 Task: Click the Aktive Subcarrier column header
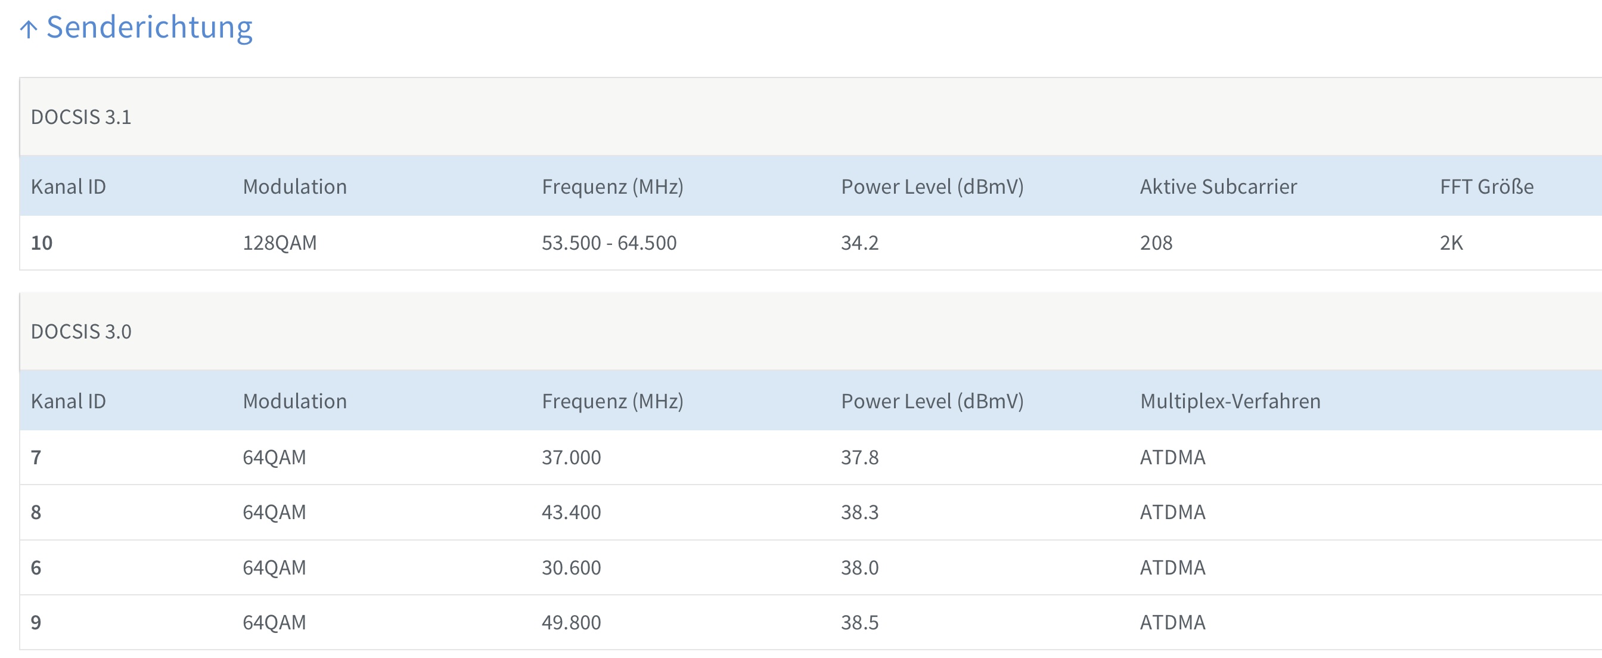[x=1218, y=187]
